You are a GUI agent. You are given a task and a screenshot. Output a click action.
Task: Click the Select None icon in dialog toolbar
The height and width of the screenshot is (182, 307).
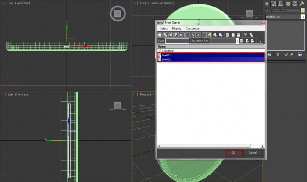[233, 35]
